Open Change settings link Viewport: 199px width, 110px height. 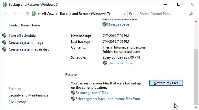120,63
